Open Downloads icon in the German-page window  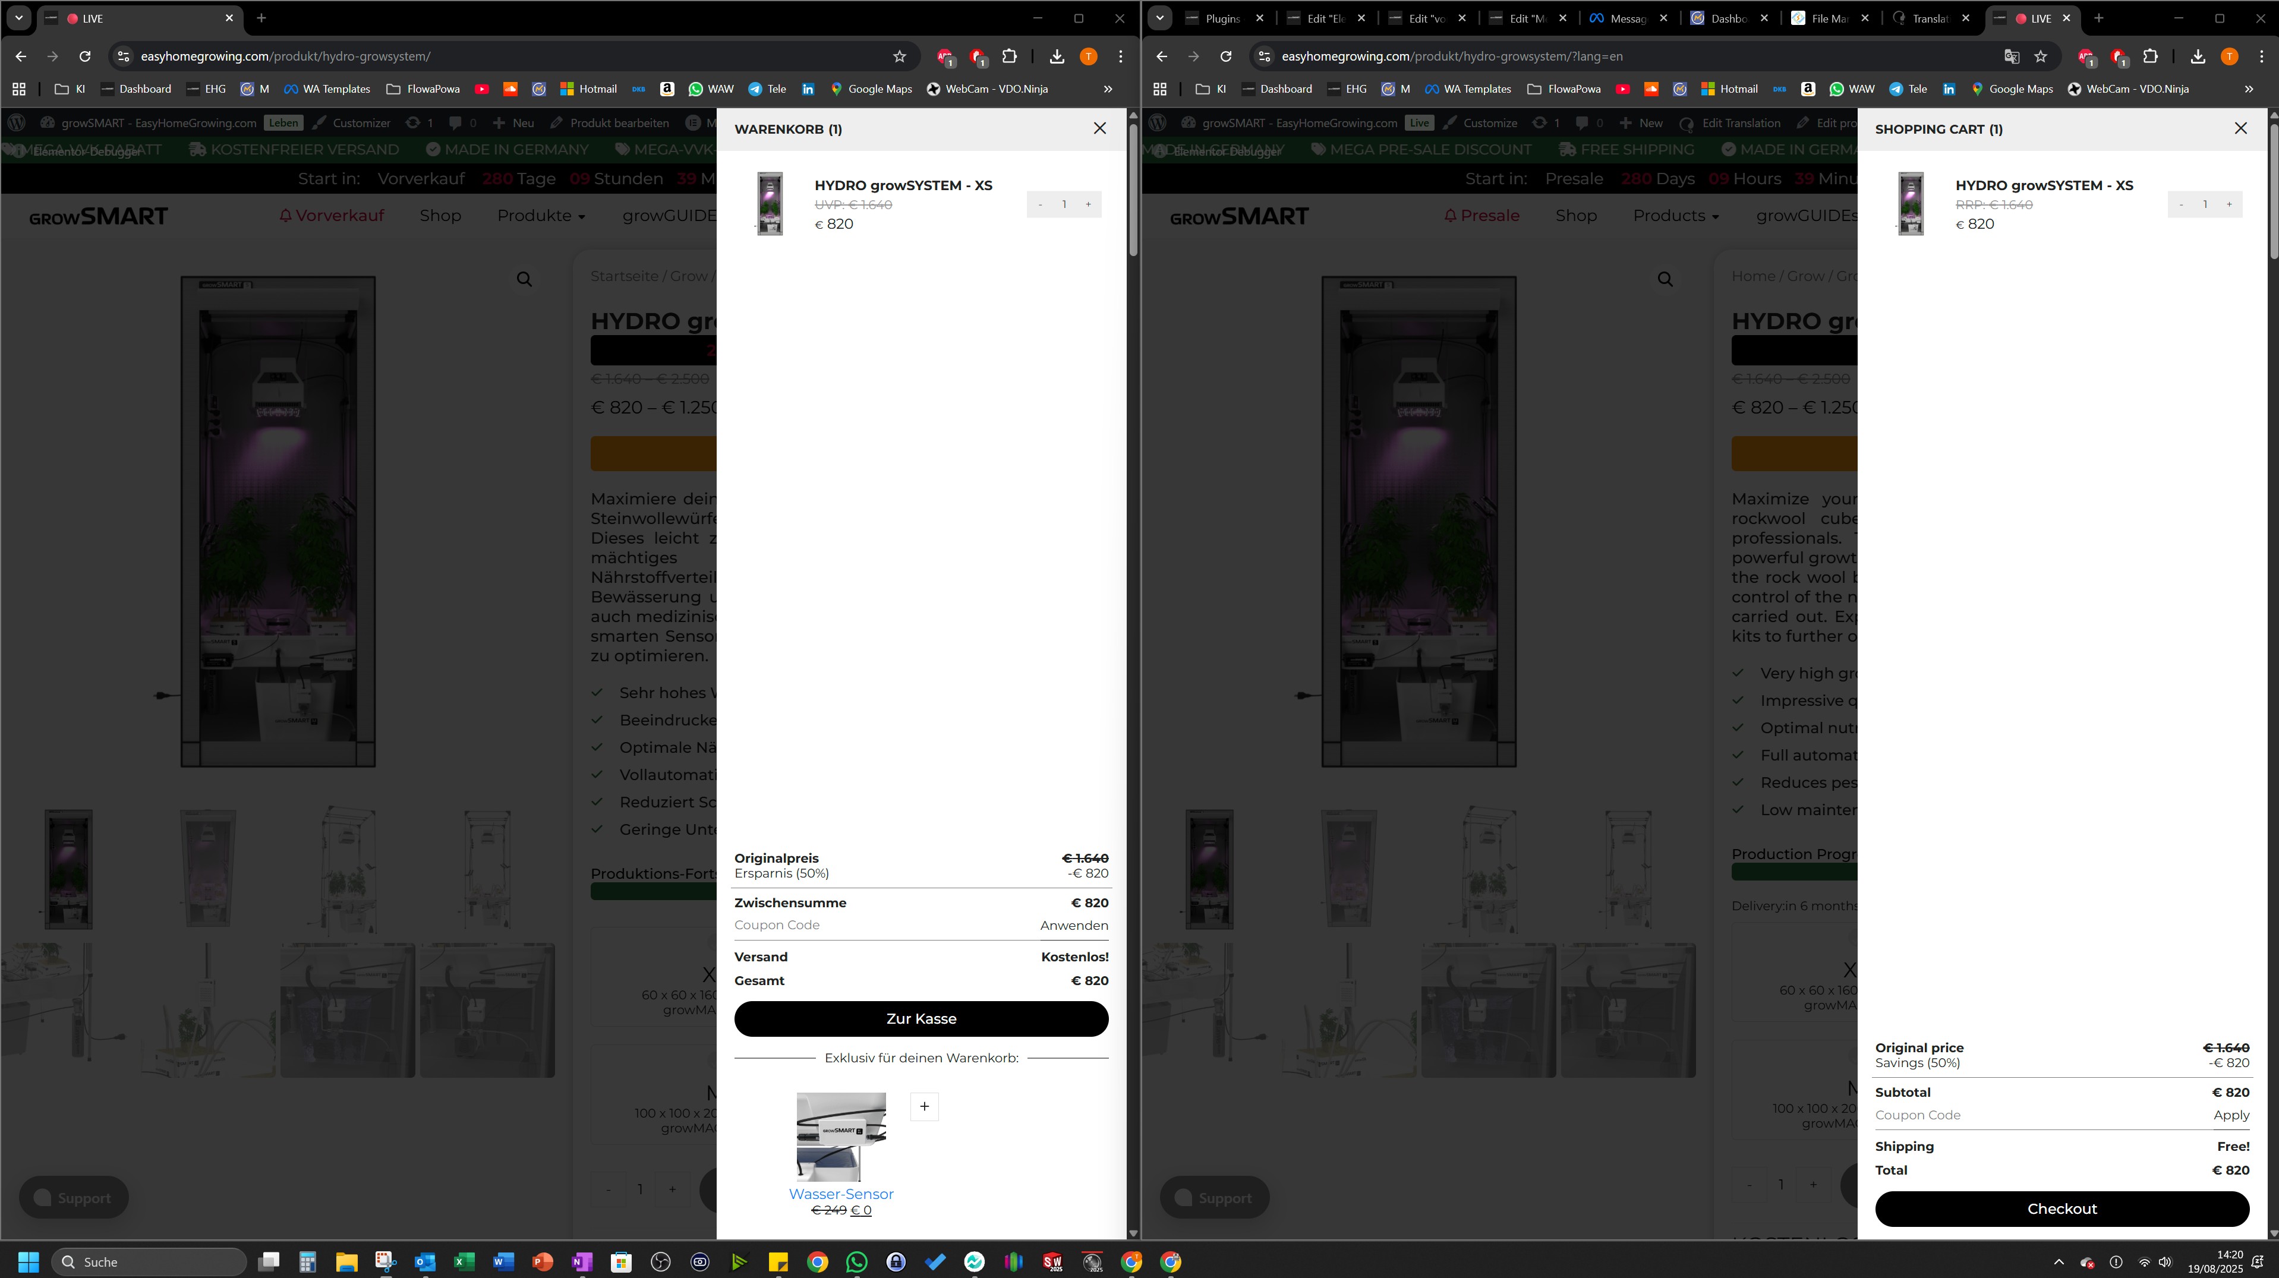[x=1057, y=56]
